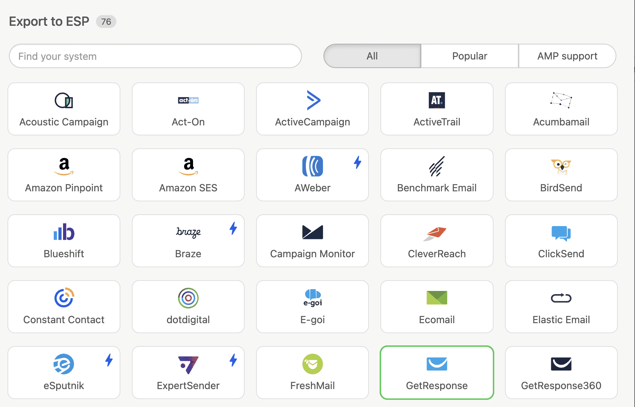The height and width of the screenshot is (407, 635).
Task: Switch to the AMP support tab
Action: coord(567,56)
